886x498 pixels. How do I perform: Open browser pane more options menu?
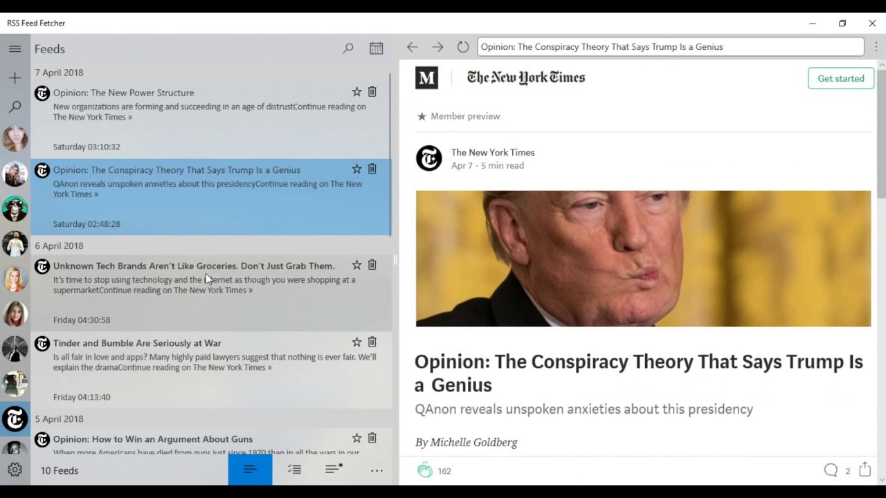876,47
